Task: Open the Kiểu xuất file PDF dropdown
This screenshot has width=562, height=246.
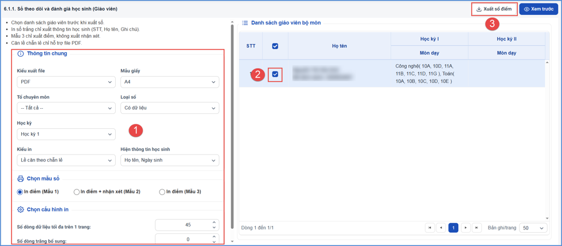Action: (67, 82)
